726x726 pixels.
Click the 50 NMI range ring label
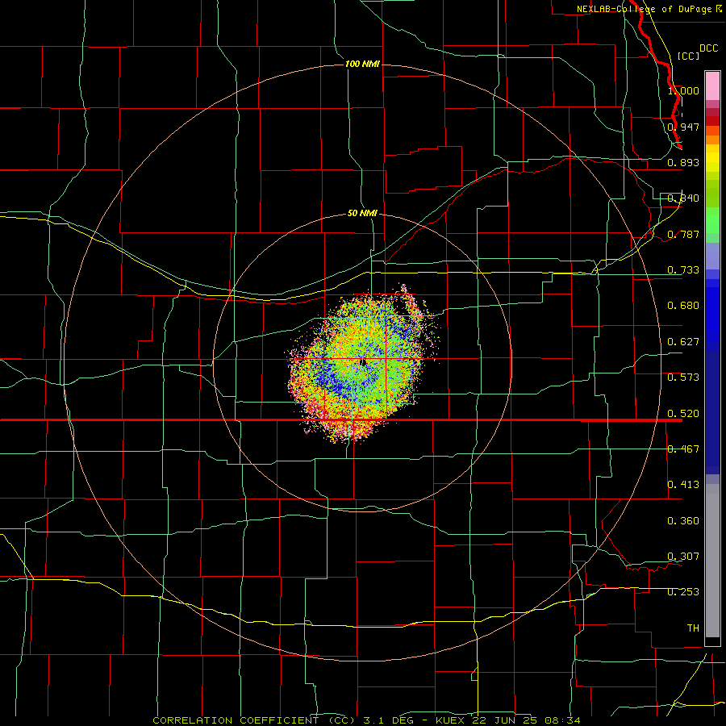(362, 213)
